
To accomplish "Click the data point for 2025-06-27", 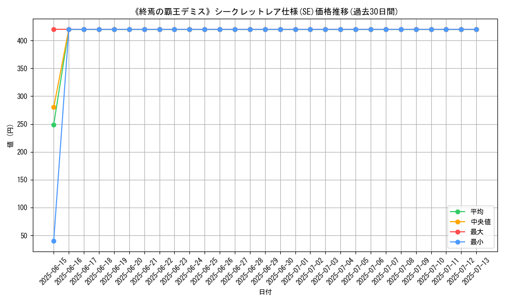I will (235, 30).
